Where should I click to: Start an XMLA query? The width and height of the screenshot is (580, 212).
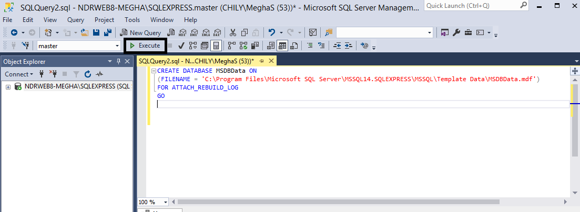coord(206,33)
